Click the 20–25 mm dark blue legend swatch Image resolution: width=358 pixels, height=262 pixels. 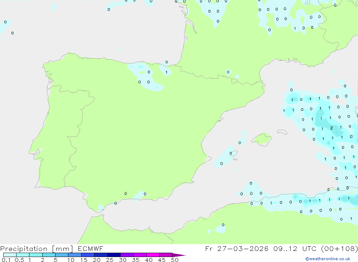[101, 255]
